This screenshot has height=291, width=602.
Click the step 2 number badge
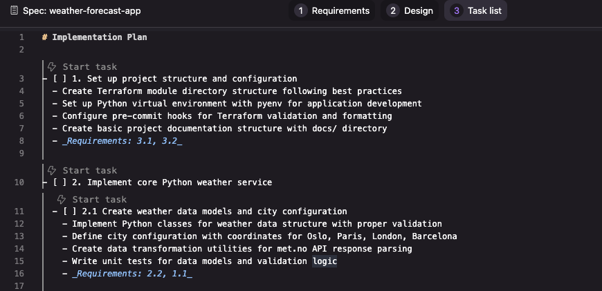click(x=392, y=11)
